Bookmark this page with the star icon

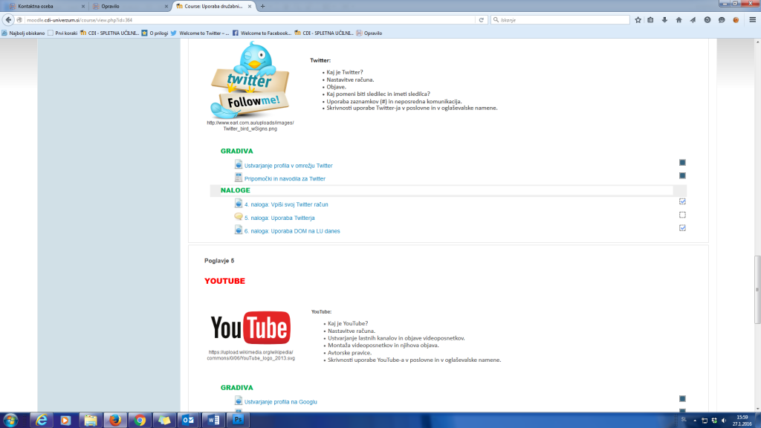click(638, 20)
